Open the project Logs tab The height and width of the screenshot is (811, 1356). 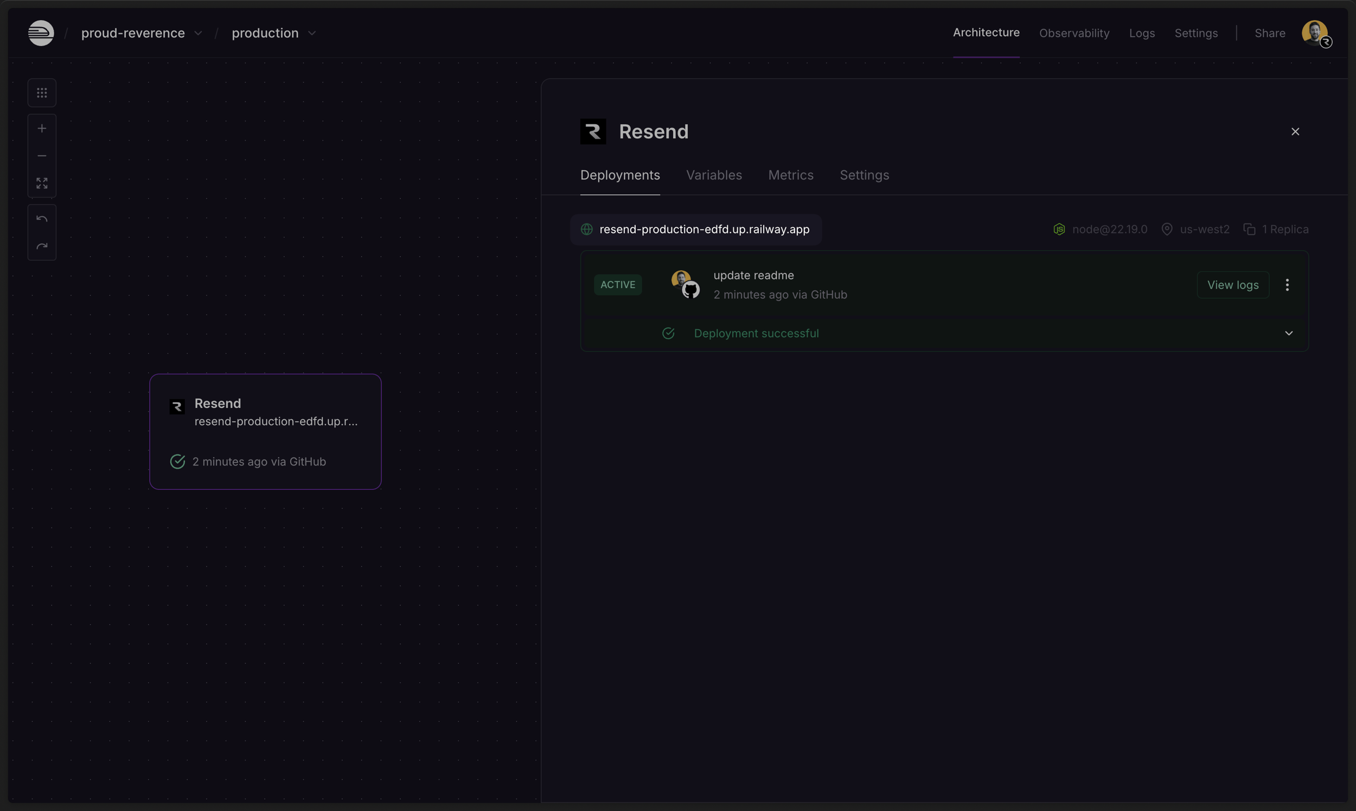pos(1141,33)
